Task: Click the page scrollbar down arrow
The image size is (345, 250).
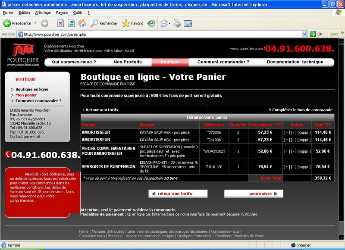Action: [x=341, y=237]
